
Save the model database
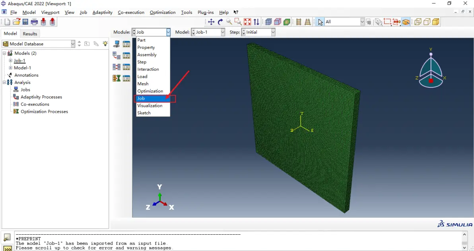coord(25,22)
